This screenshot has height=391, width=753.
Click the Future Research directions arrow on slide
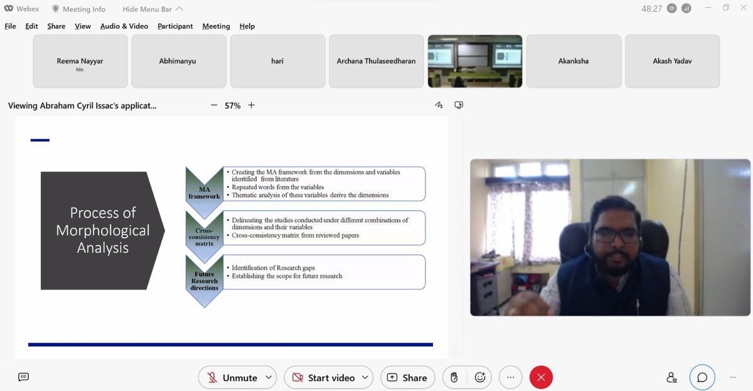point(205,280)
